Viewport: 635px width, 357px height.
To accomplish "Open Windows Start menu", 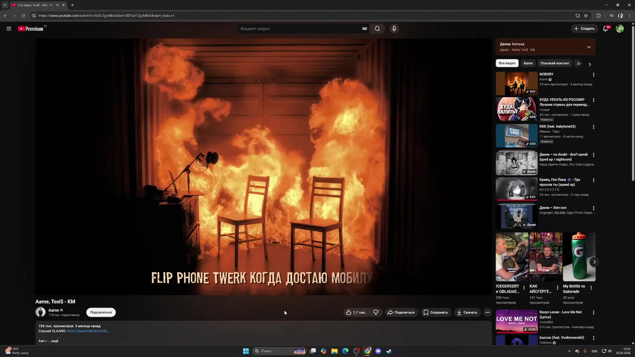I will click(246, 351).
